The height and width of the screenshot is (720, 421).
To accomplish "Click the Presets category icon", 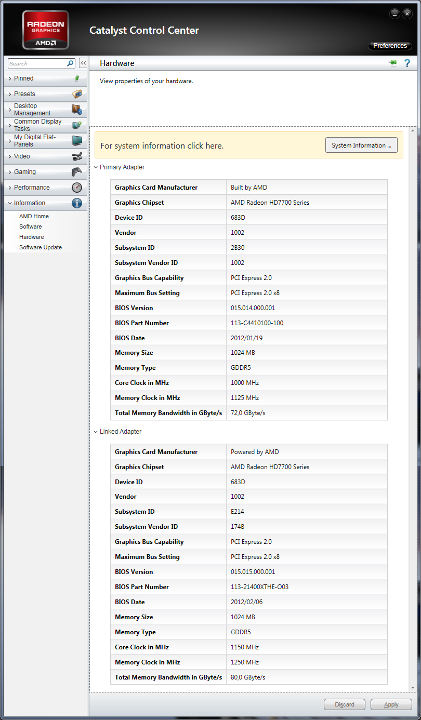I will tap(77, 94).
